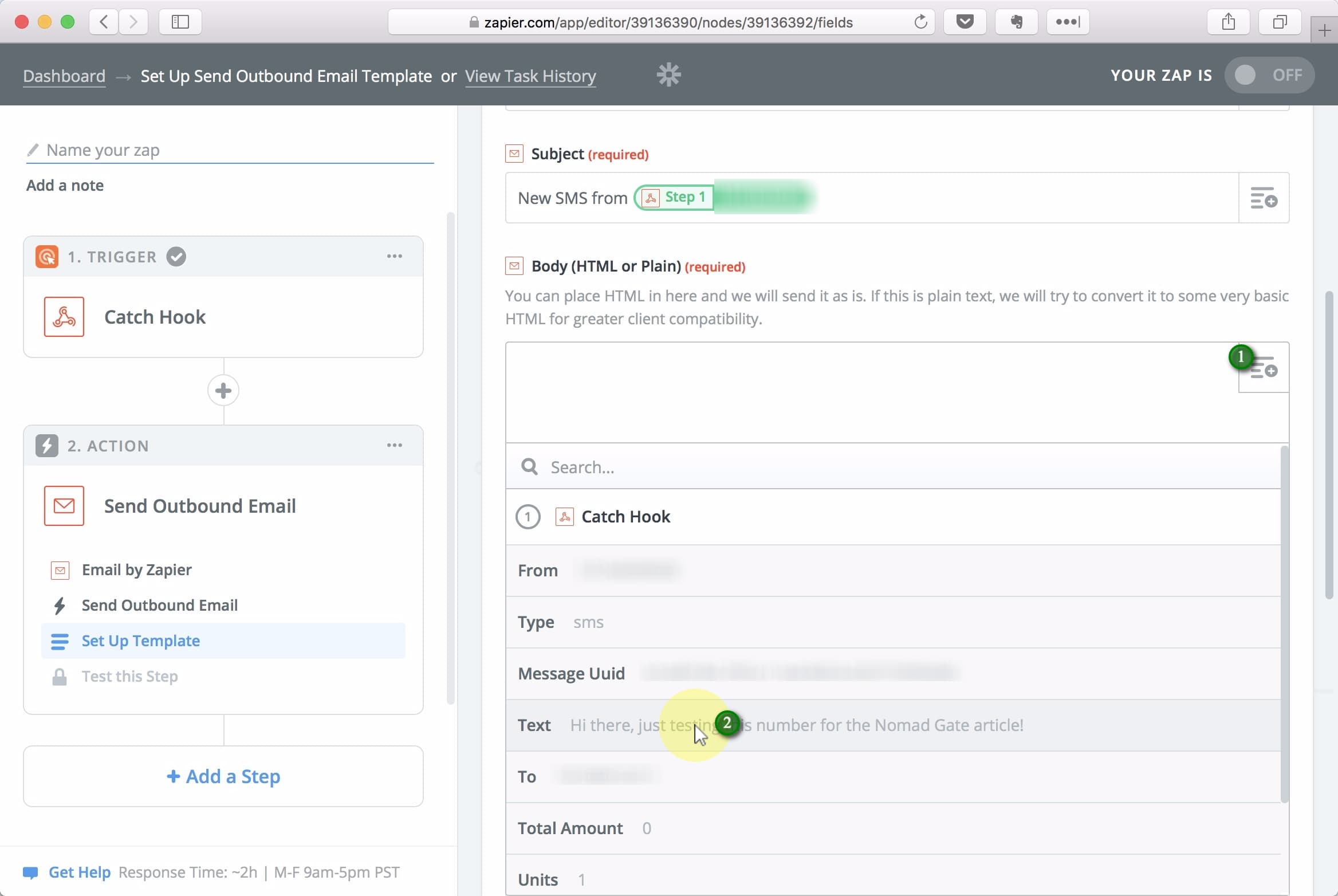Click the Pocket extension icon
Viewport: 1338px width, 896px height.
tap(965, 22)
